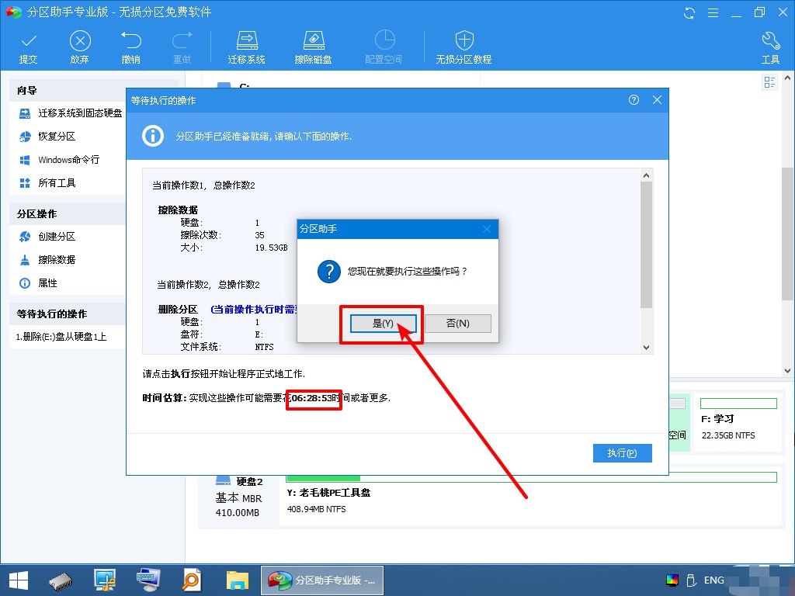795x596 pixels.
Task: Click the 撤销 (undo) toolbar icon
Action: pos(130,47)
